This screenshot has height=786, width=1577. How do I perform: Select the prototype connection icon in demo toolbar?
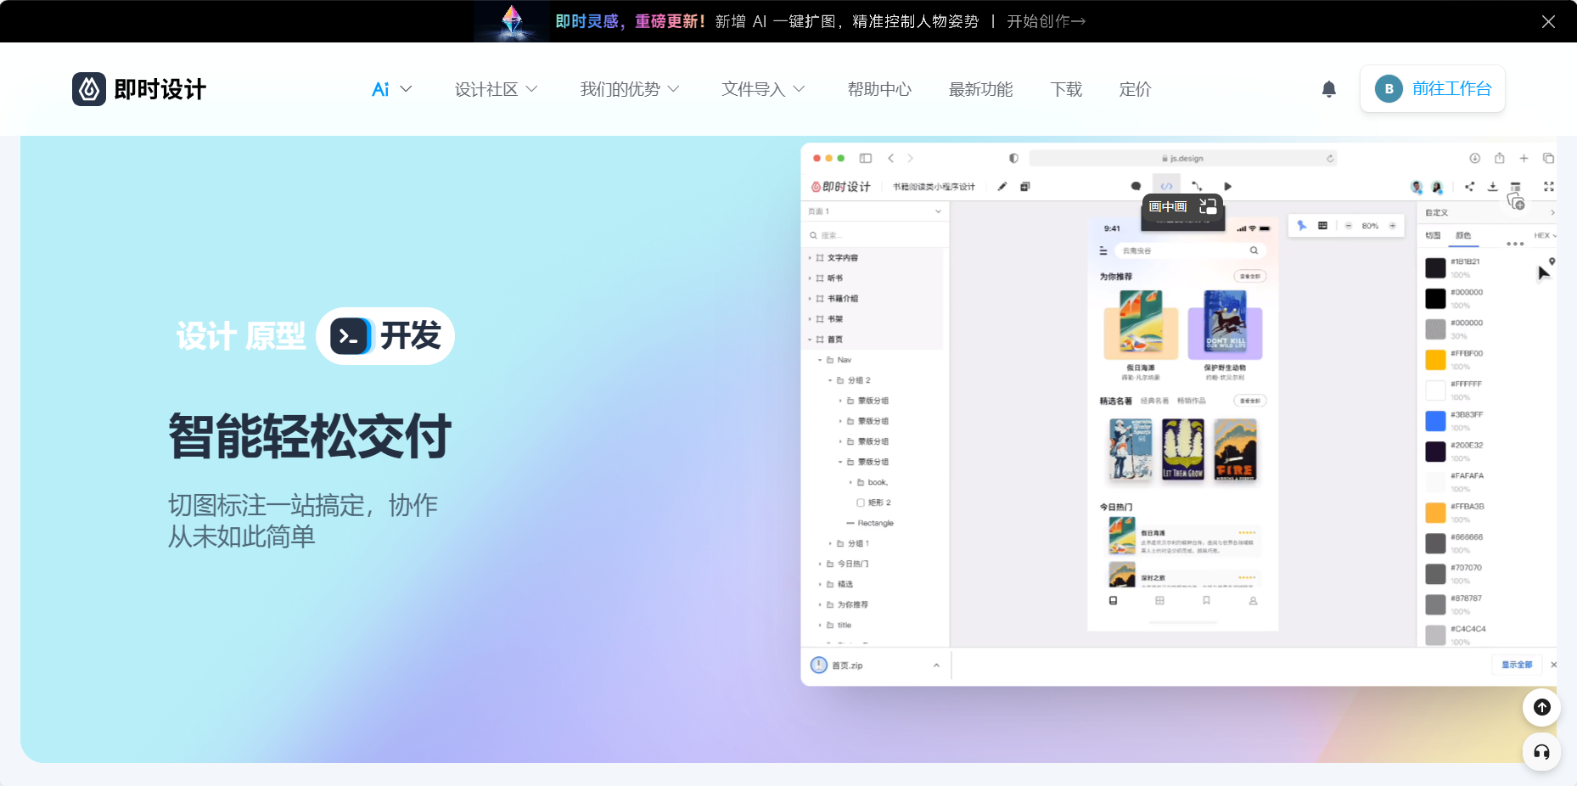click(x=1197, y=186)
